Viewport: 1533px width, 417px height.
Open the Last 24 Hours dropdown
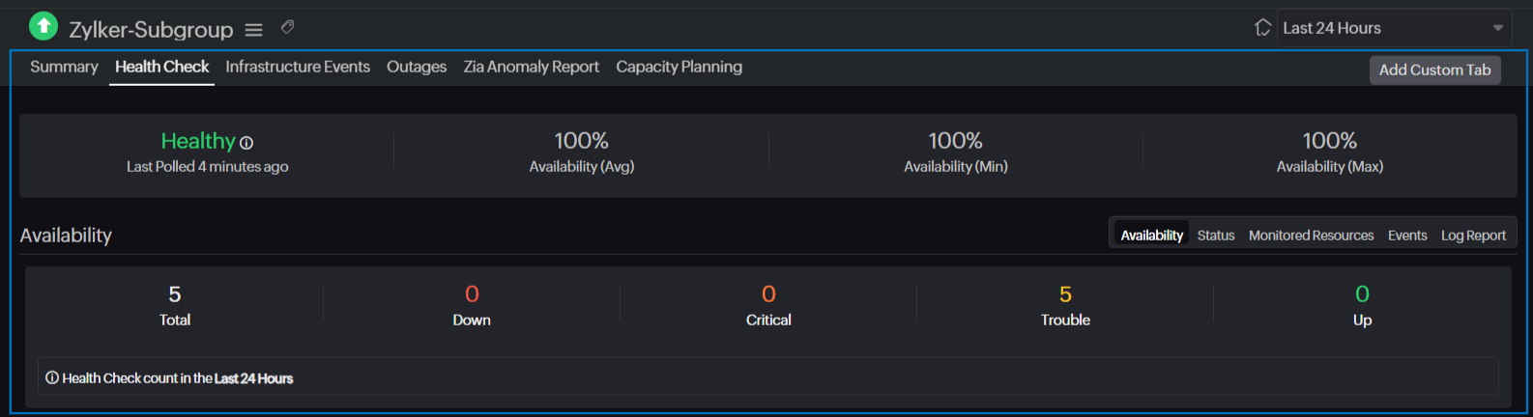1382,28
